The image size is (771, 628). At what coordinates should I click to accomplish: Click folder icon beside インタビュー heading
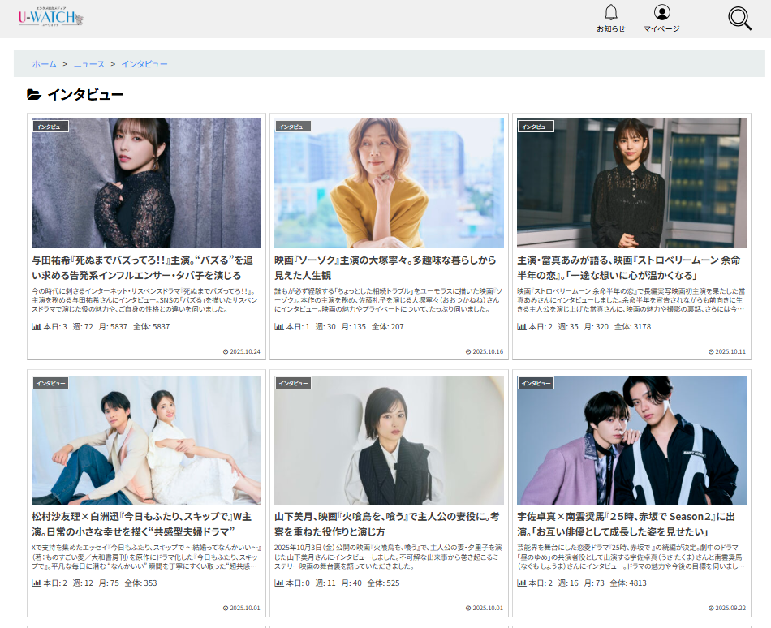pyautogui.click(x=34, y=95)
